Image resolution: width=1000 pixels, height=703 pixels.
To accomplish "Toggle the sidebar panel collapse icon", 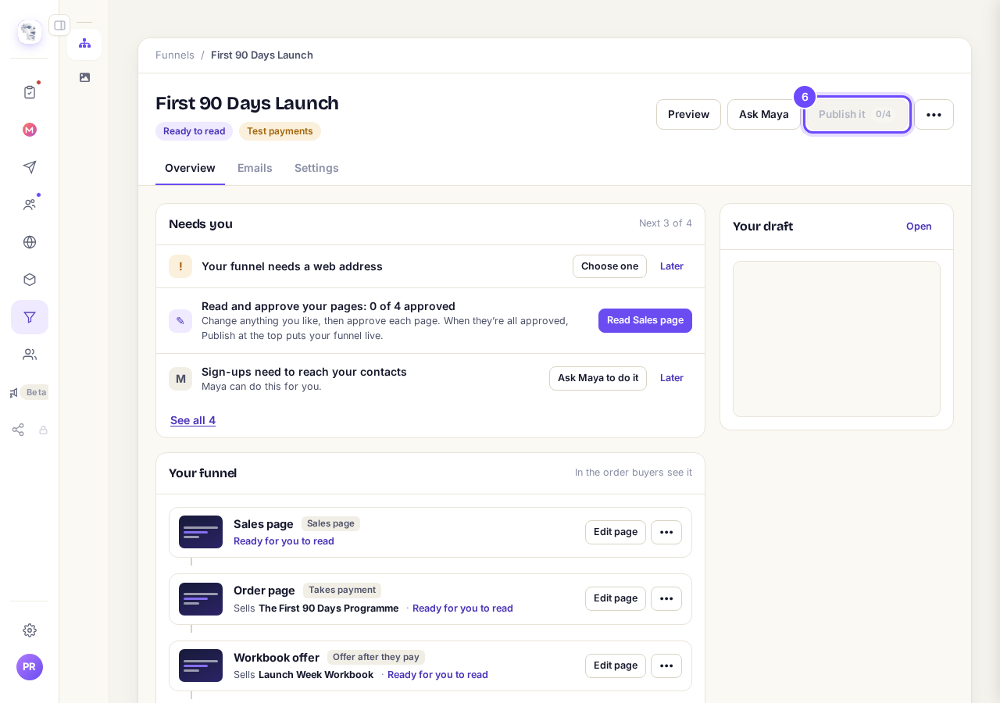I will (59, 25).
